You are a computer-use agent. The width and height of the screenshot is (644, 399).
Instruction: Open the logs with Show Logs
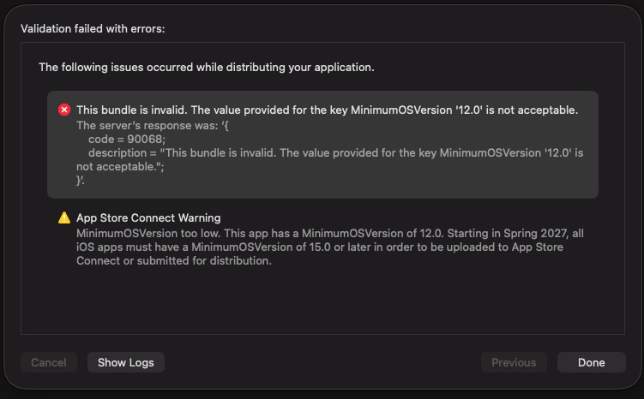(126, 362)
